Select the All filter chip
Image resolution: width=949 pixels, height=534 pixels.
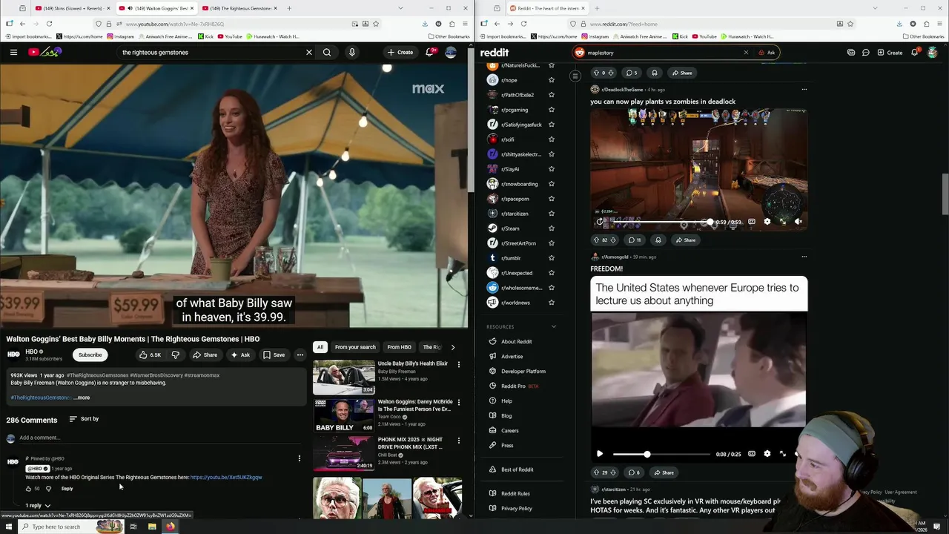pyautogui.click(x=320, y=347)
